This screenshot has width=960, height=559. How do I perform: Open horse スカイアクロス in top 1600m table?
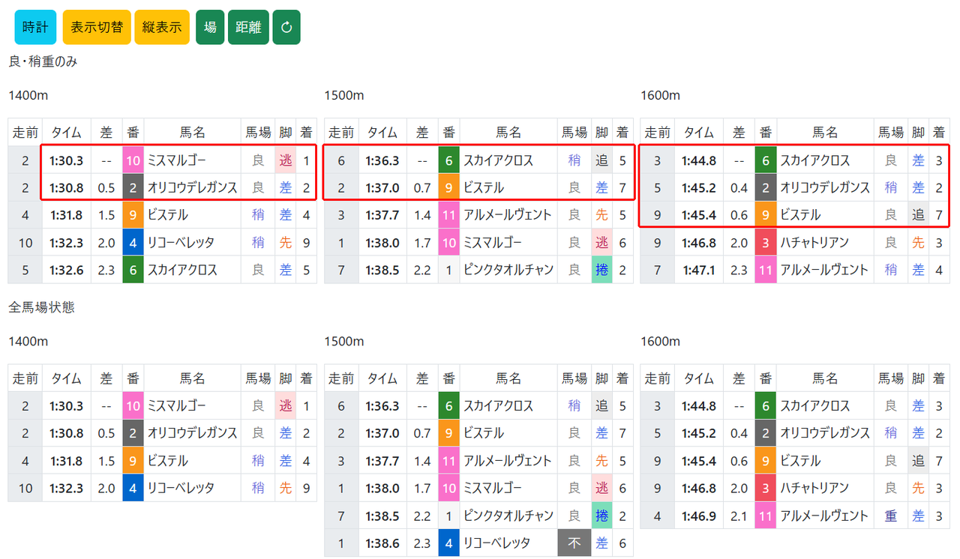tap(815, 160)
